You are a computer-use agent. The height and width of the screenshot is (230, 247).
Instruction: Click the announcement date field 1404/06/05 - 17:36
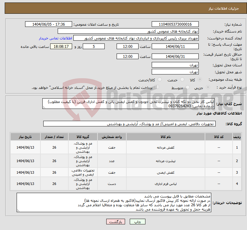[49, 24]
